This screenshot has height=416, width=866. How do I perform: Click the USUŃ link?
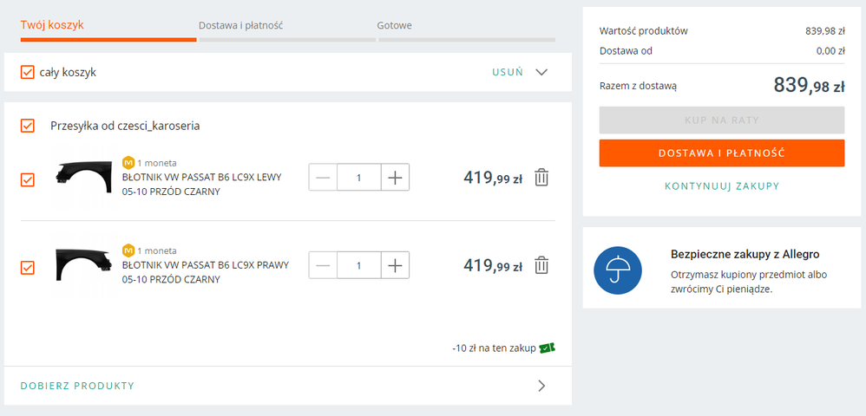pyautogui.click(x=508, y=72)
